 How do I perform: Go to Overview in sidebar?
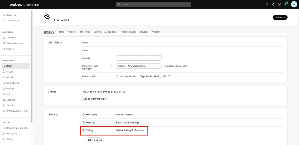click(11, 15)
